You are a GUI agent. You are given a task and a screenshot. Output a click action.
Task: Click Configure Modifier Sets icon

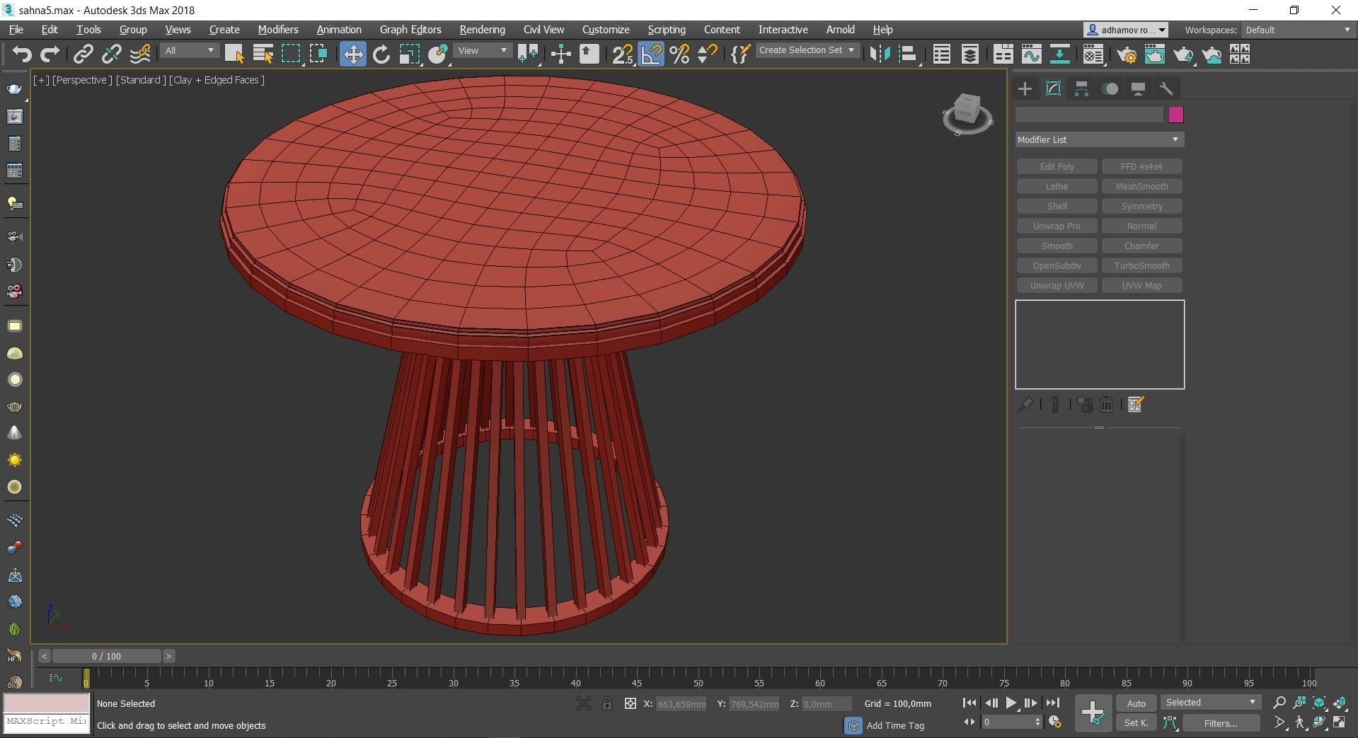coord(1136,404)
